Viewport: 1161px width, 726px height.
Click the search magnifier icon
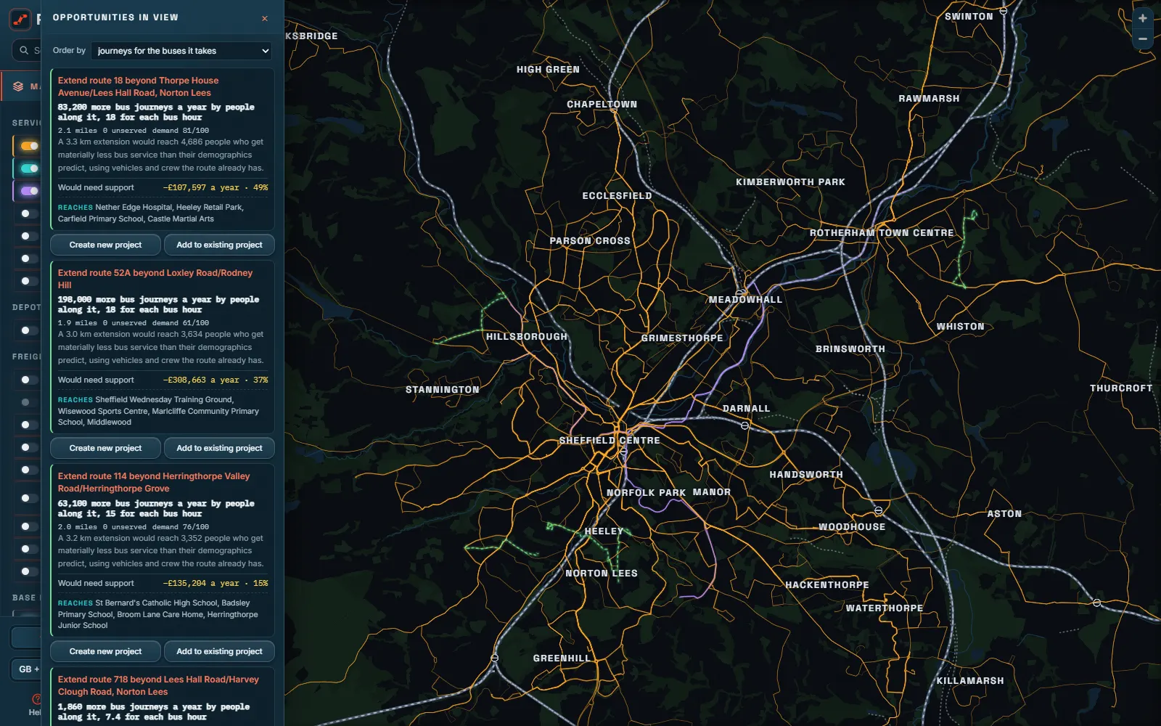[x=24, y=50]
